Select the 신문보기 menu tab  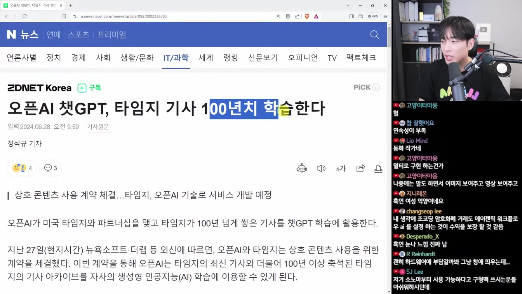[263, 58]
